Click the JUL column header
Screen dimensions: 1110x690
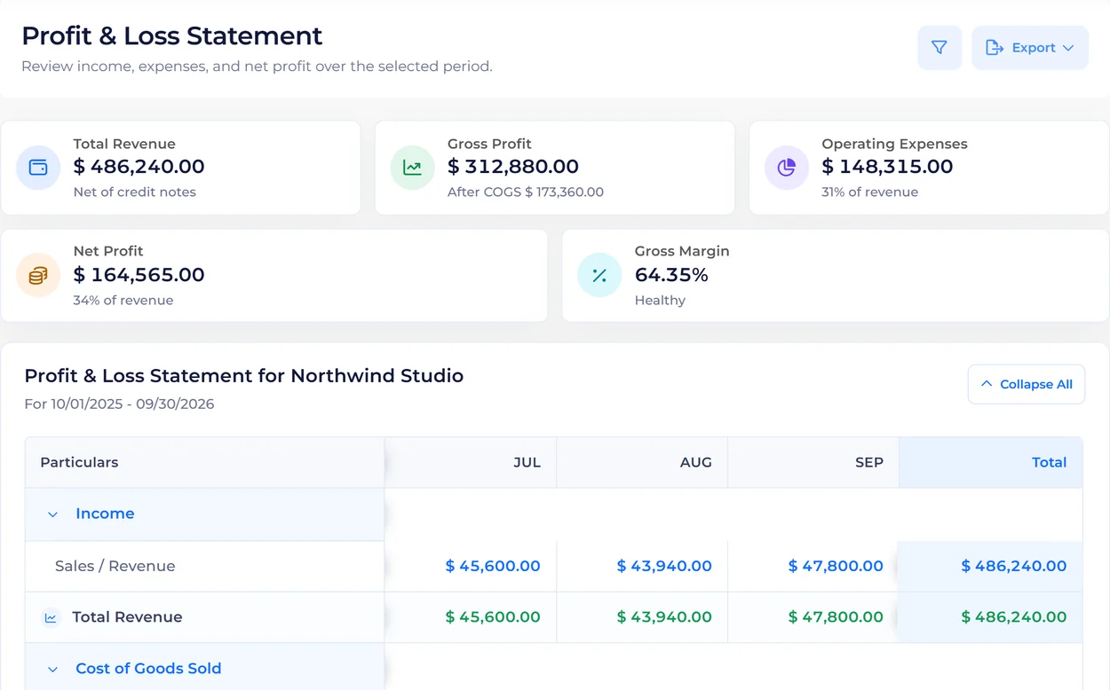471,462
